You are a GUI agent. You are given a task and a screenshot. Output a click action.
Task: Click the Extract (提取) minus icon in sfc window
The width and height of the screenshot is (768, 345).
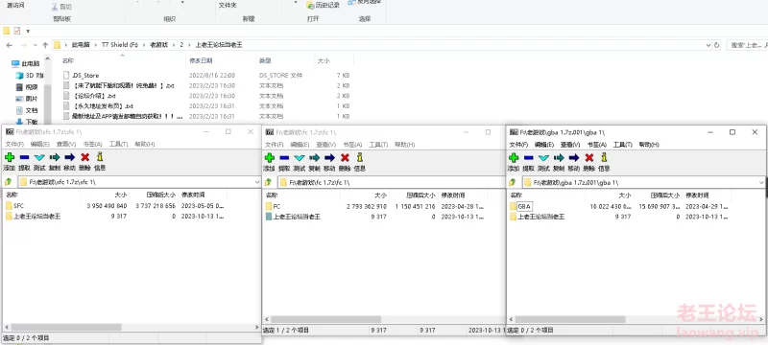[x=25, y=157]
